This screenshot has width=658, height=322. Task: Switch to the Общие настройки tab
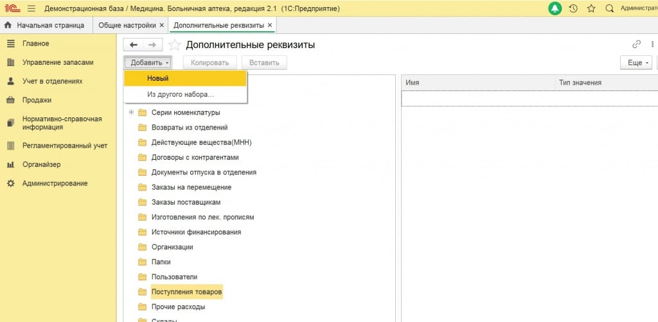(127, 26)
